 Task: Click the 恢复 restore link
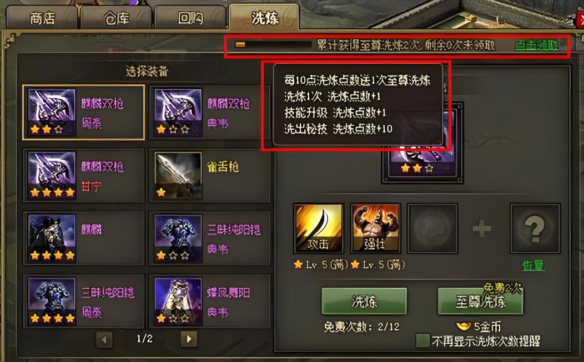tap(533, 266)
